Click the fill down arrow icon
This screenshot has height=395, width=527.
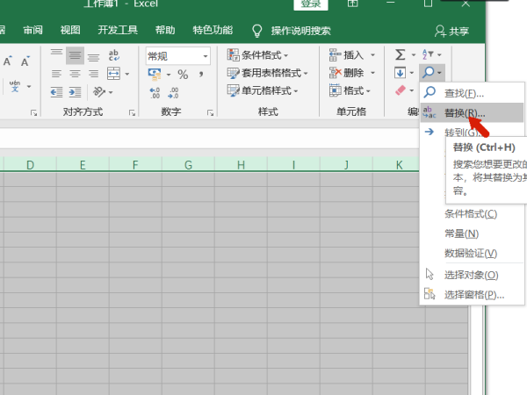(401, 73)
